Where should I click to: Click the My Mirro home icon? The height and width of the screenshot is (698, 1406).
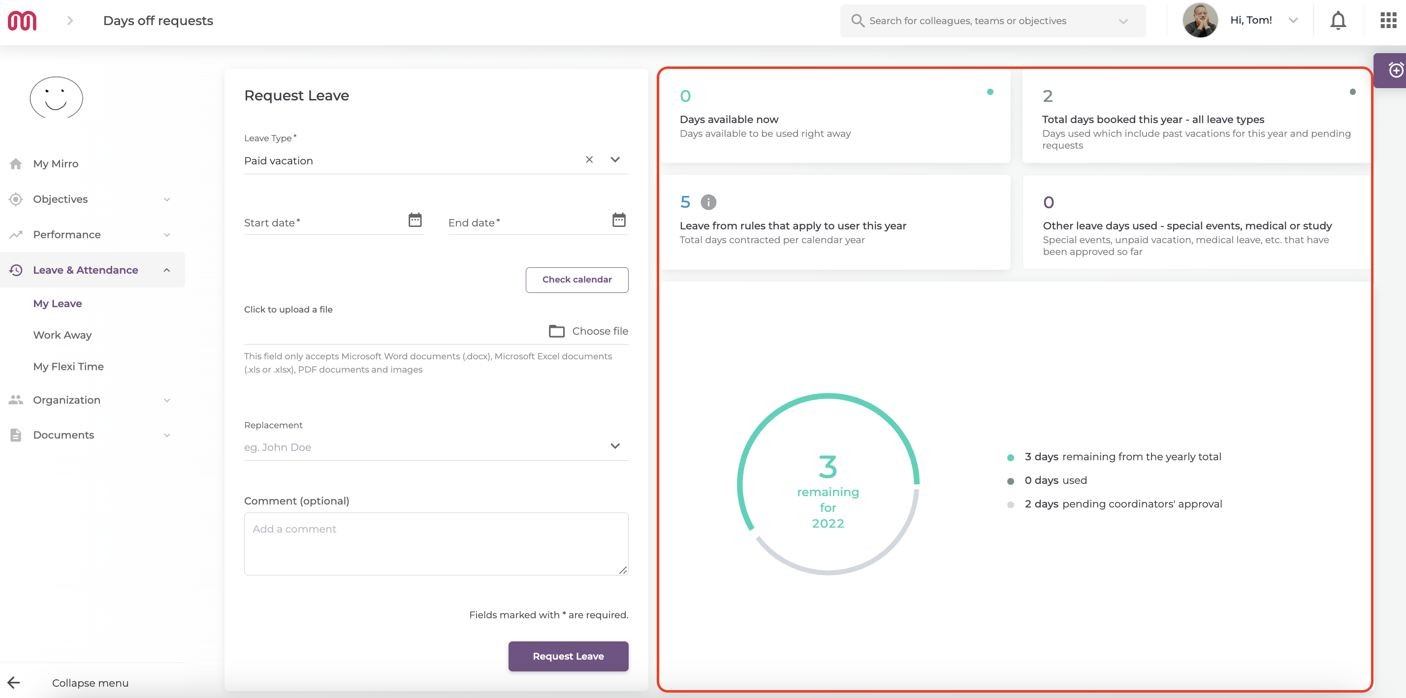point(16,164)
